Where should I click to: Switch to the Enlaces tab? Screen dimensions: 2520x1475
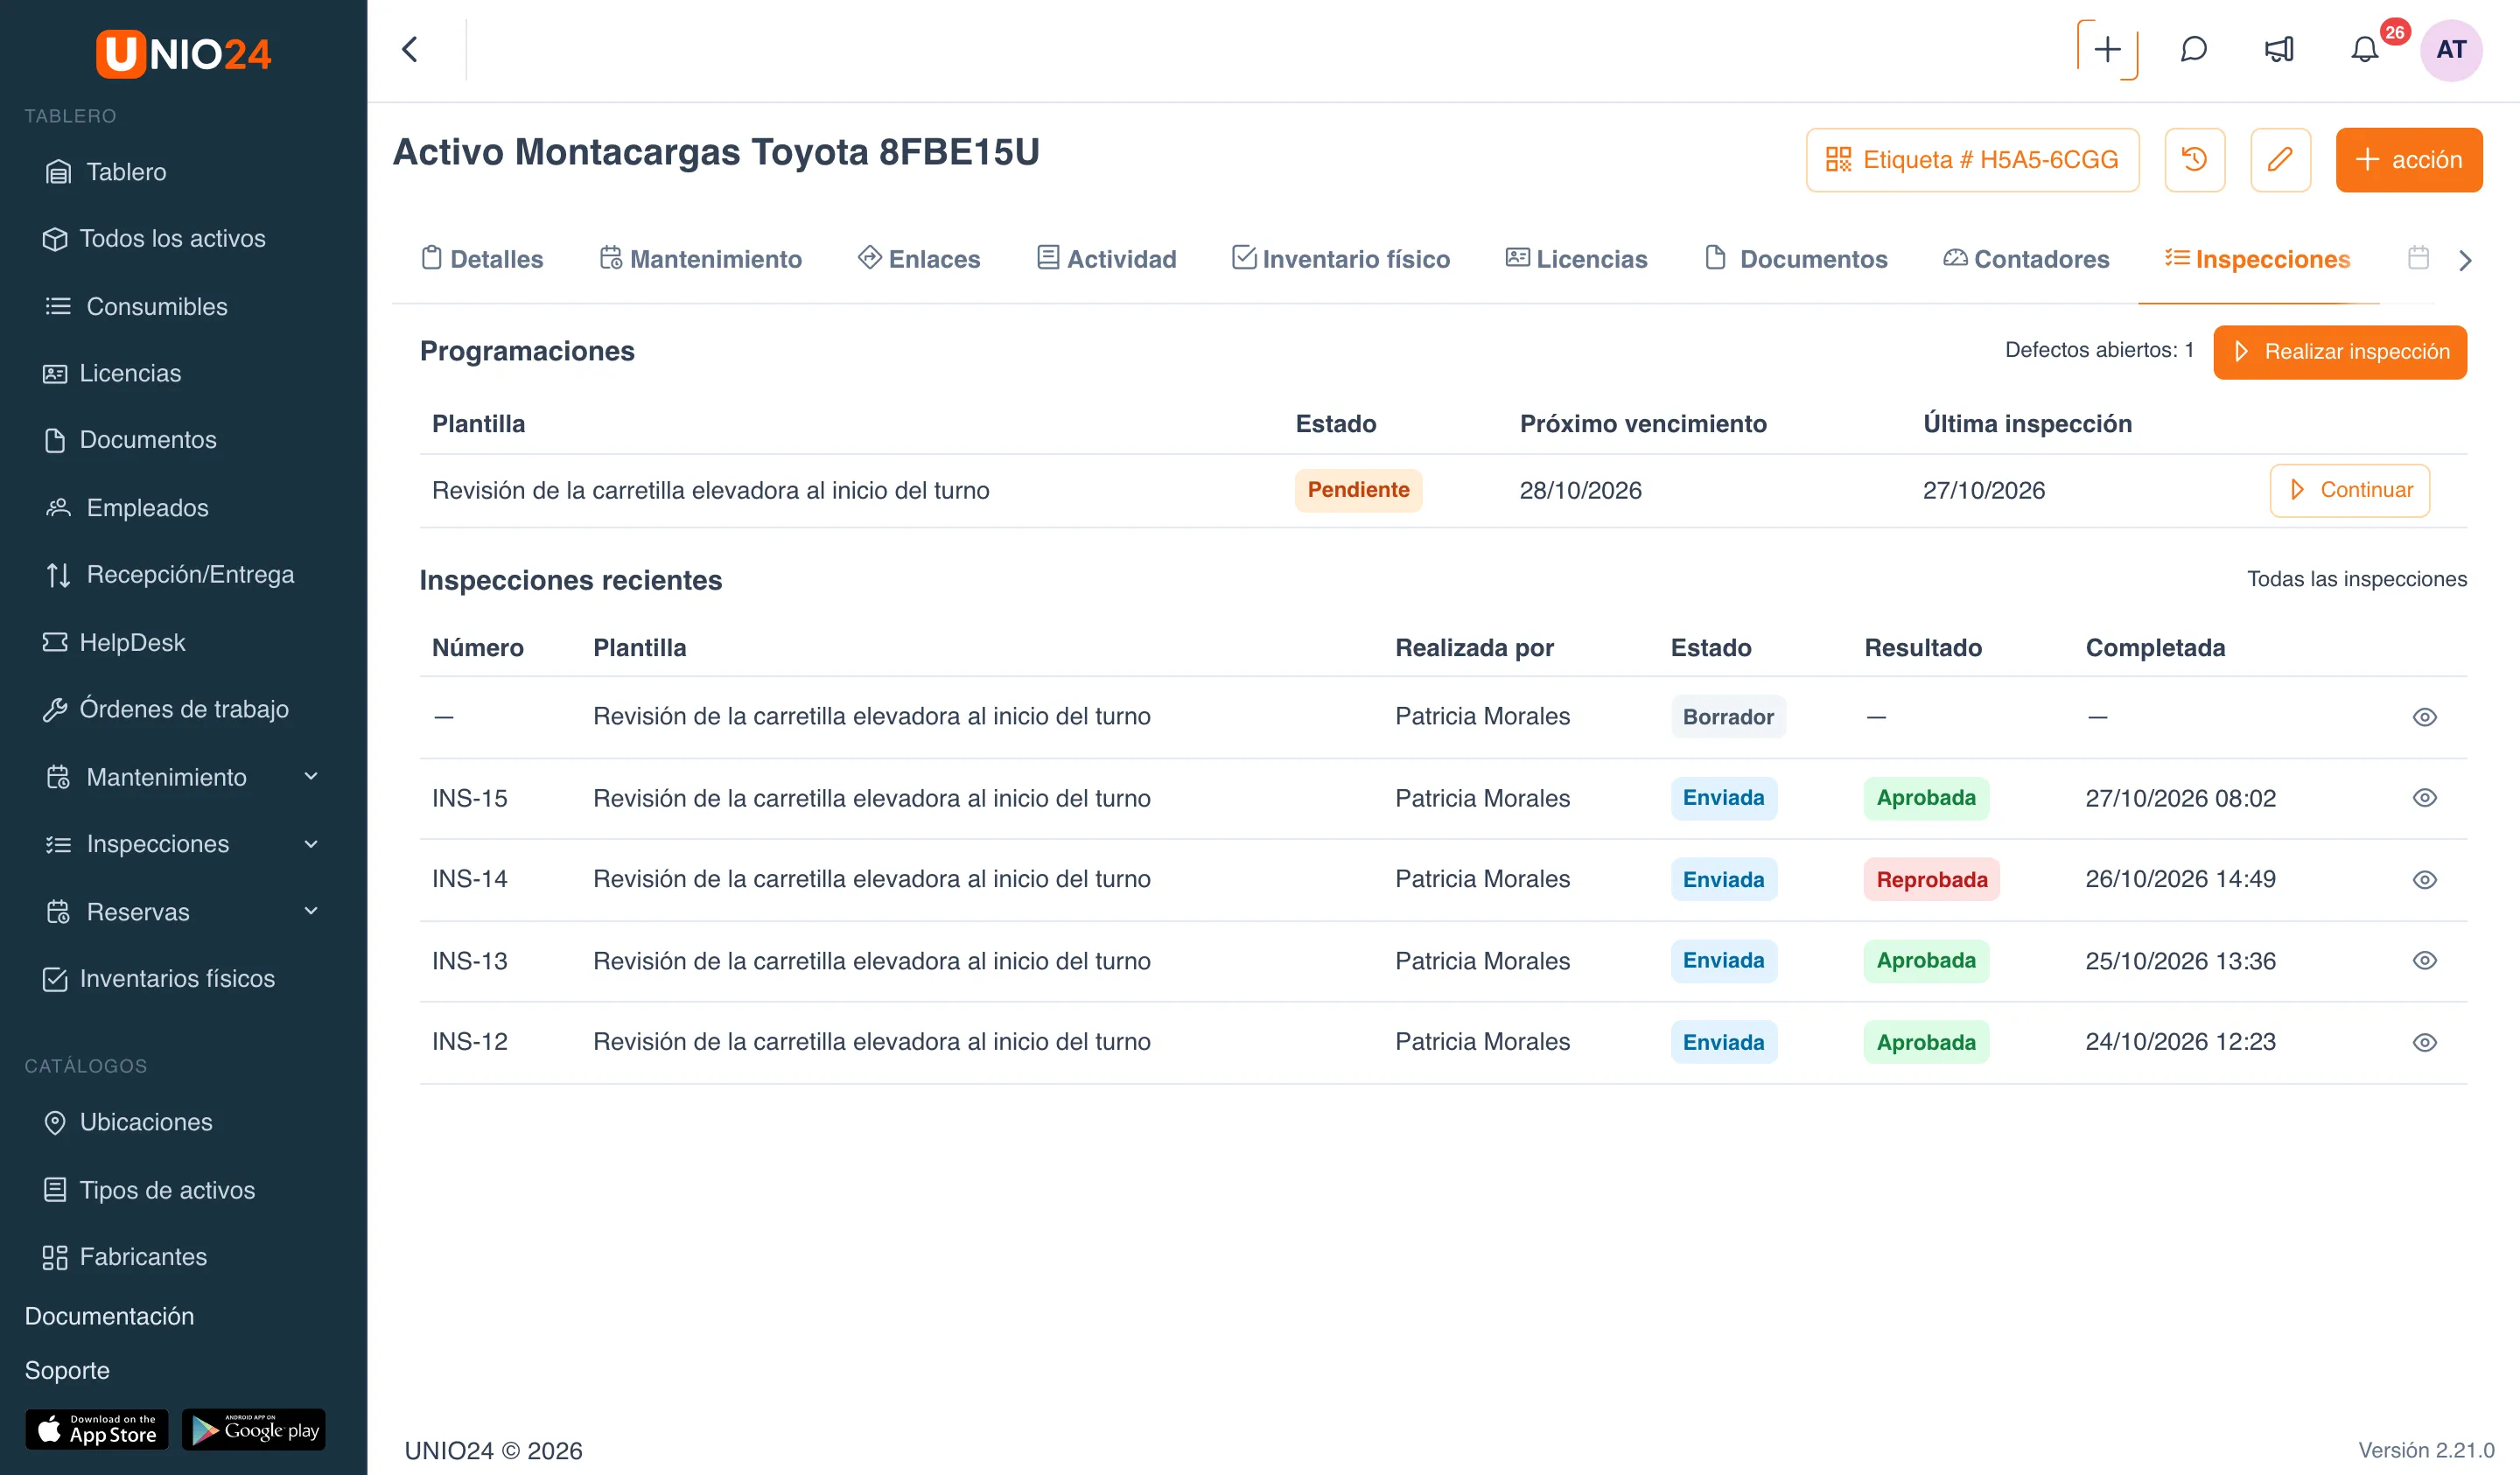[x=919, y=259]
